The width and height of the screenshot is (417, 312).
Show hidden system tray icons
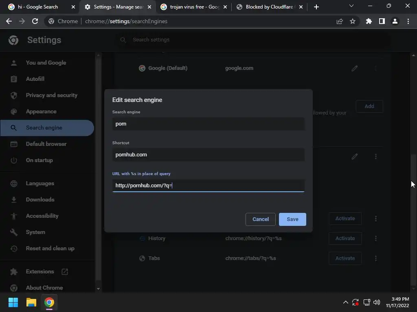coord(345,302)
